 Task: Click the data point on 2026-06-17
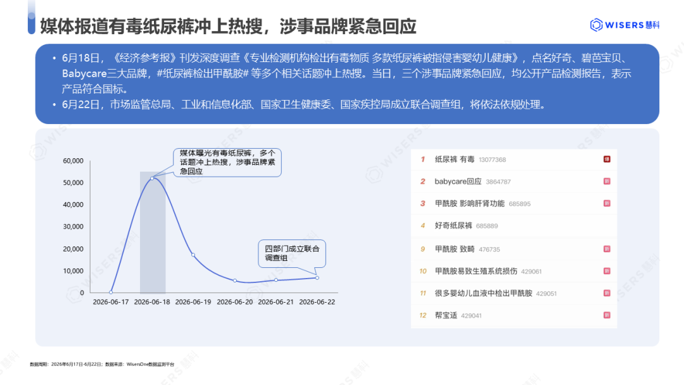tap(111, 292)
